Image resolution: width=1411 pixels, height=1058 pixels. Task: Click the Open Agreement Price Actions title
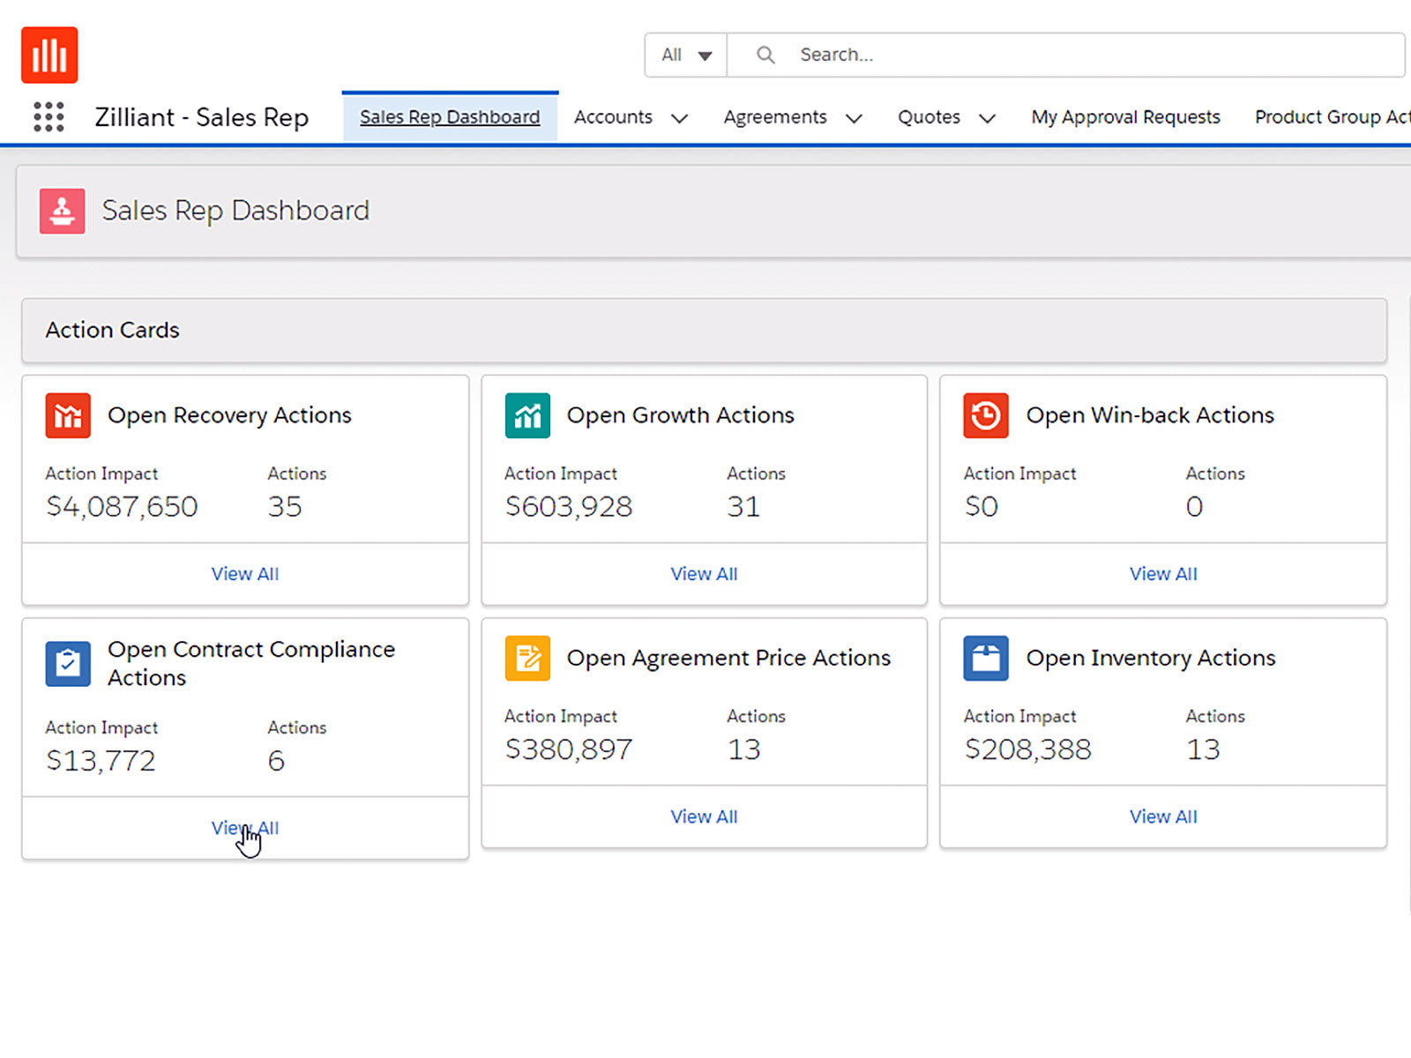point(728,658)
